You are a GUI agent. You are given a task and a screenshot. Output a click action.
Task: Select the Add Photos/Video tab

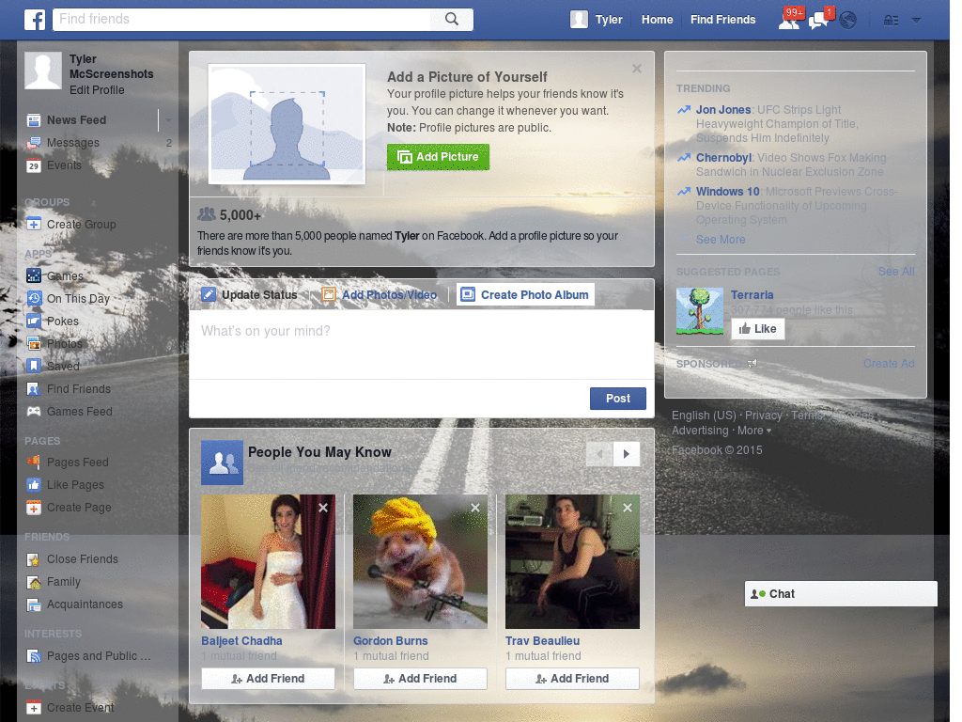click(380, 294)
